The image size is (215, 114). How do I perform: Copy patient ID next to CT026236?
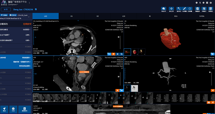[x=36, y=9]
